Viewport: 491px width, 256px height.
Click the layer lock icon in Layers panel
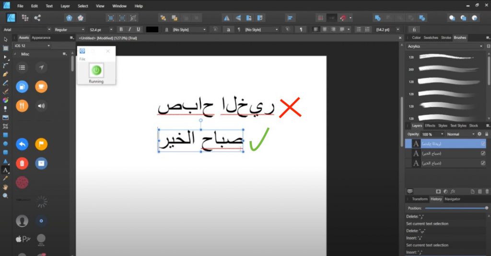pyautogui.click(x=487, y=134)
